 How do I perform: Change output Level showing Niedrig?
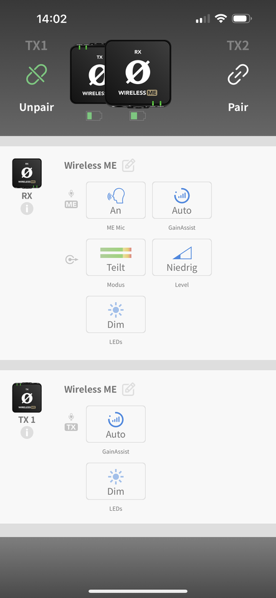[x=182, y=257]
